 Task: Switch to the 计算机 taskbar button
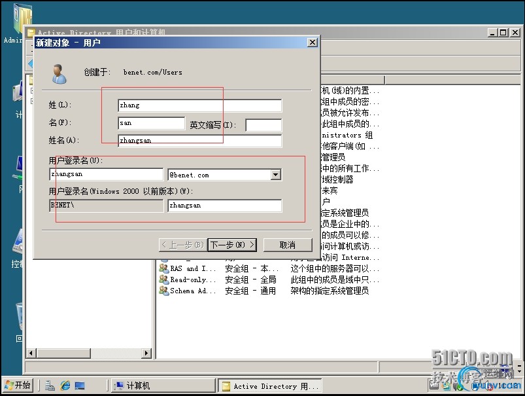tap(163, 386)
